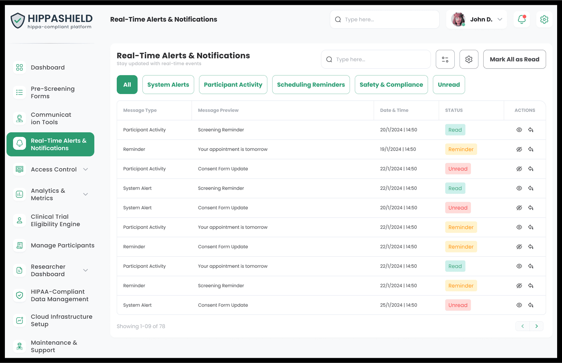
Task: Click Cloud Infrastructure Setup sidebar icon
Action: (x=20, y=320)
